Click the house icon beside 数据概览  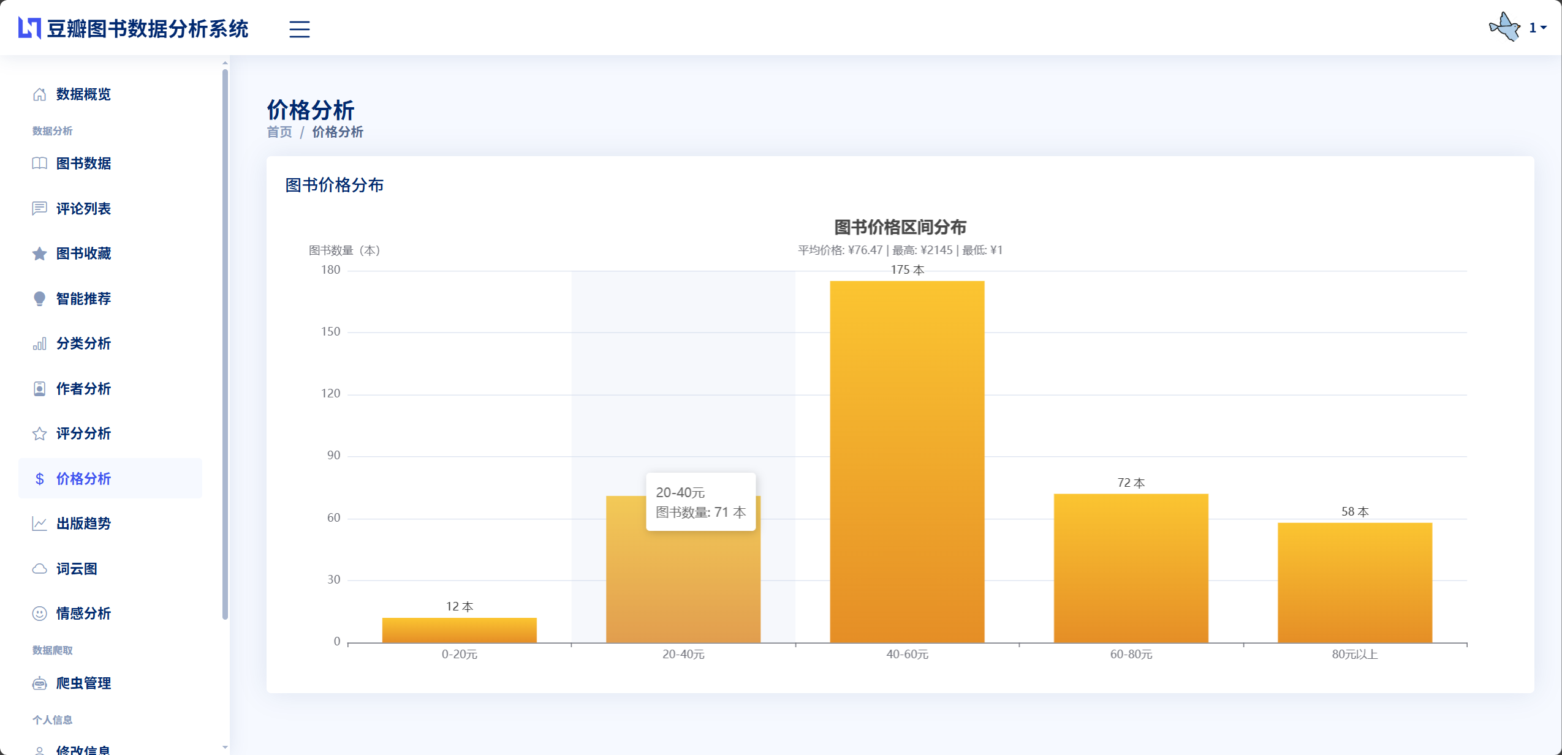(x=39, y=94)
